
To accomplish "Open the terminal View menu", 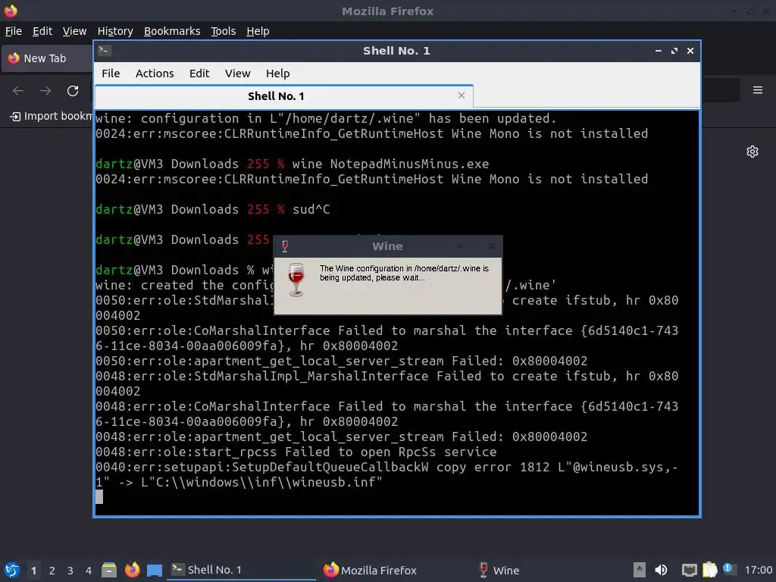I will tap(237, 74).
